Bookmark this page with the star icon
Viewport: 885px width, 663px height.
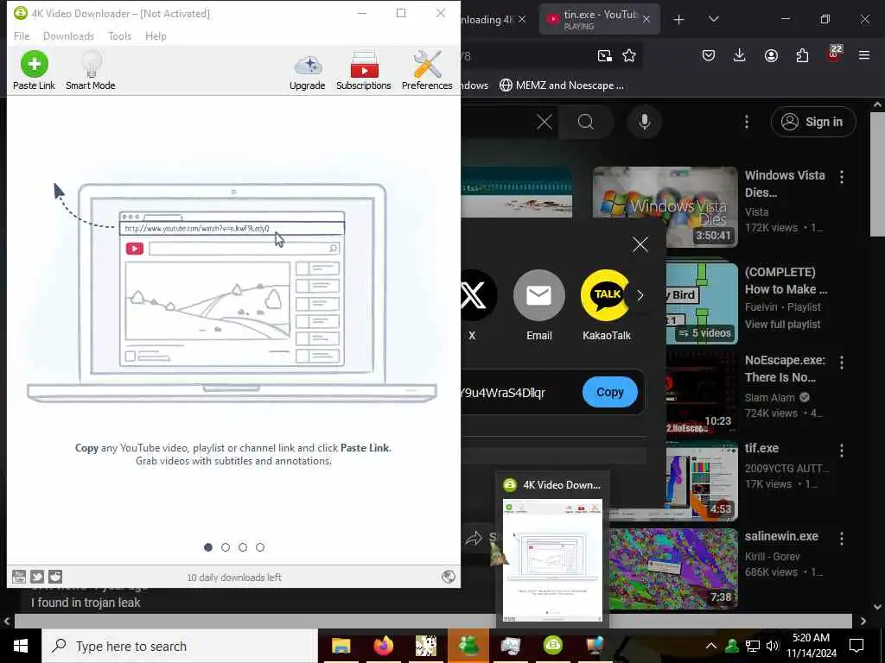[x=629, y=55]
